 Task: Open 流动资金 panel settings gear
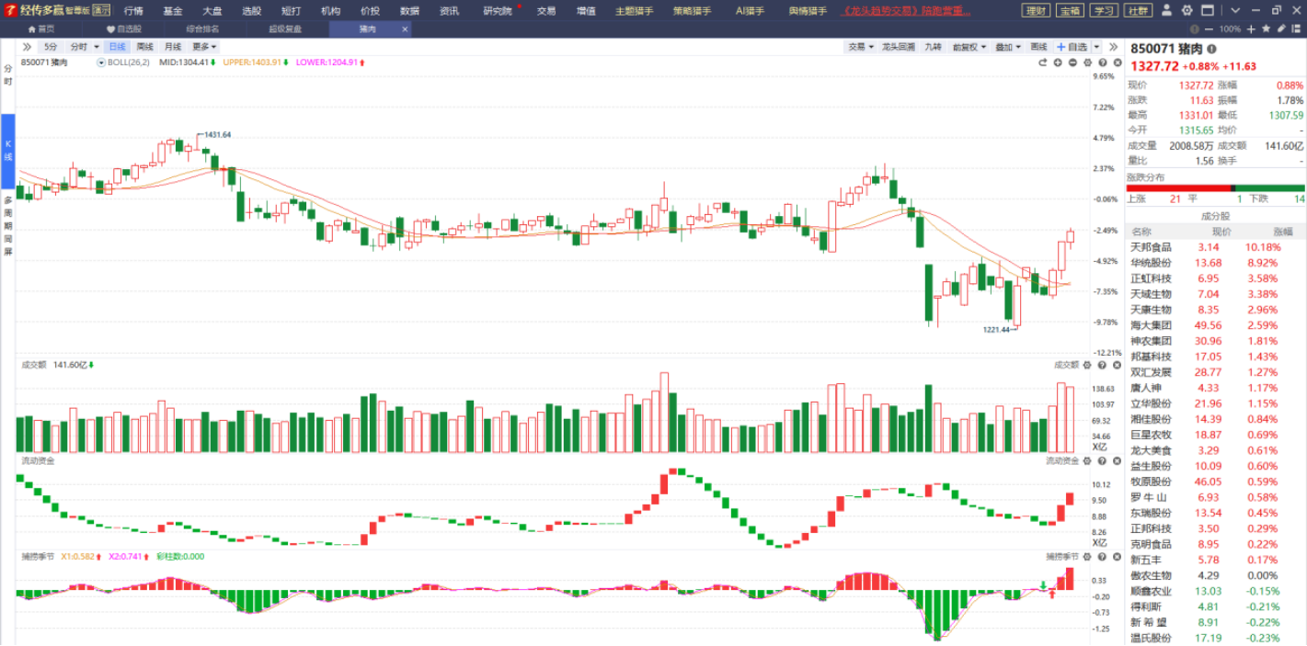click(1087, 460)
